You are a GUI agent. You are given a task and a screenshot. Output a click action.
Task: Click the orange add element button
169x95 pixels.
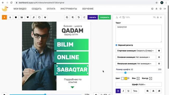[4, 17]
